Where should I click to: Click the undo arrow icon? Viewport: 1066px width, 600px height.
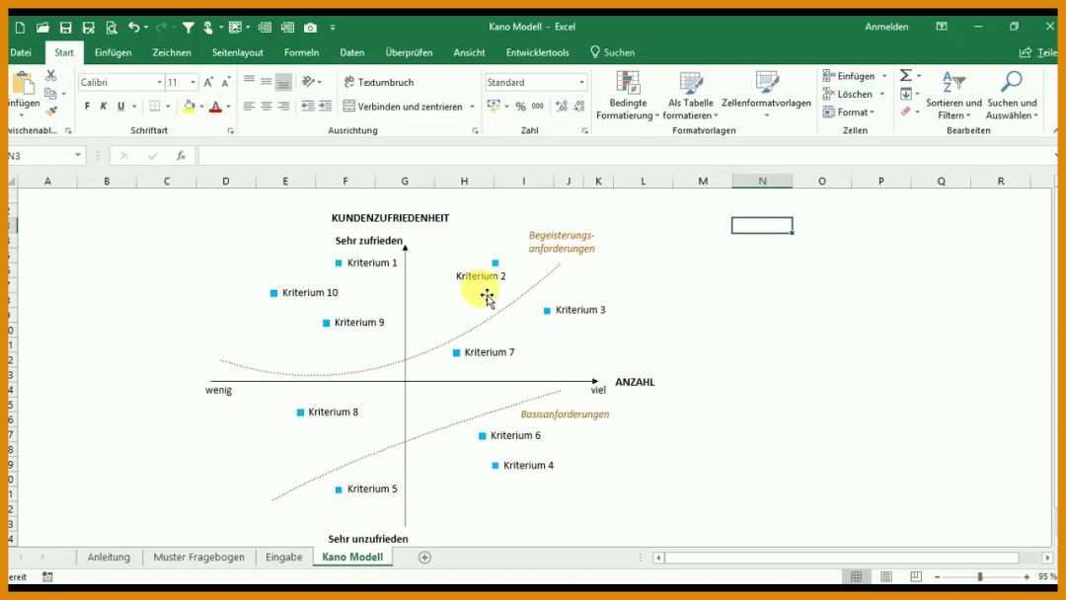pos(134,28)
